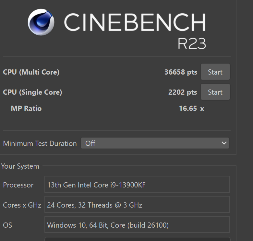Click the Cores x GHz label
Screen dimensions: 253x241
(22, 205)
